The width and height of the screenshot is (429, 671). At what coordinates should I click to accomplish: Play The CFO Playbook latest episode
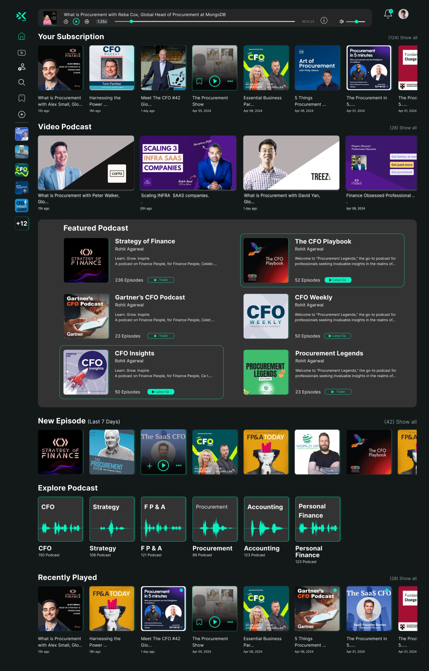338,280
